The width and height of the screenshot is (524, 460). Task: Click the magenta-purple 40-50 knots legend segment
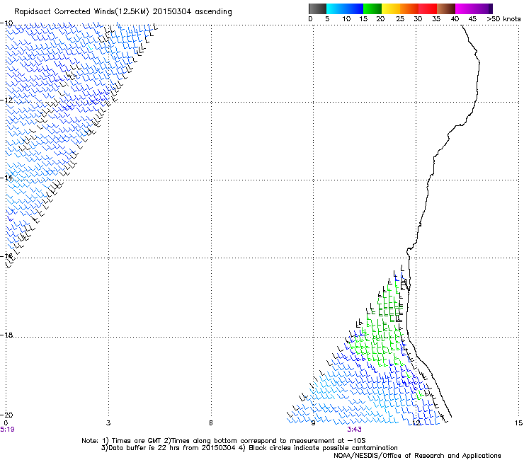tap(474, 8)
